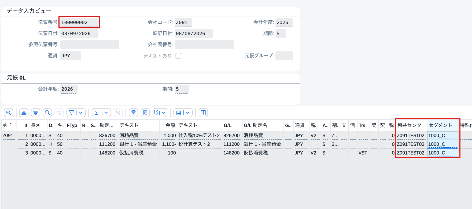
Task: Click the Export icon
Action: tap(157, 113)
